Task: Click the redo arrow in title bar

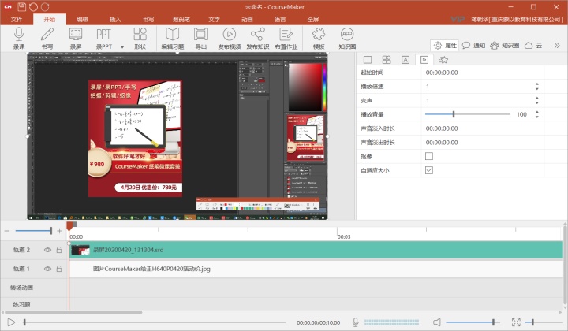Action: click(x=45, y=6)
